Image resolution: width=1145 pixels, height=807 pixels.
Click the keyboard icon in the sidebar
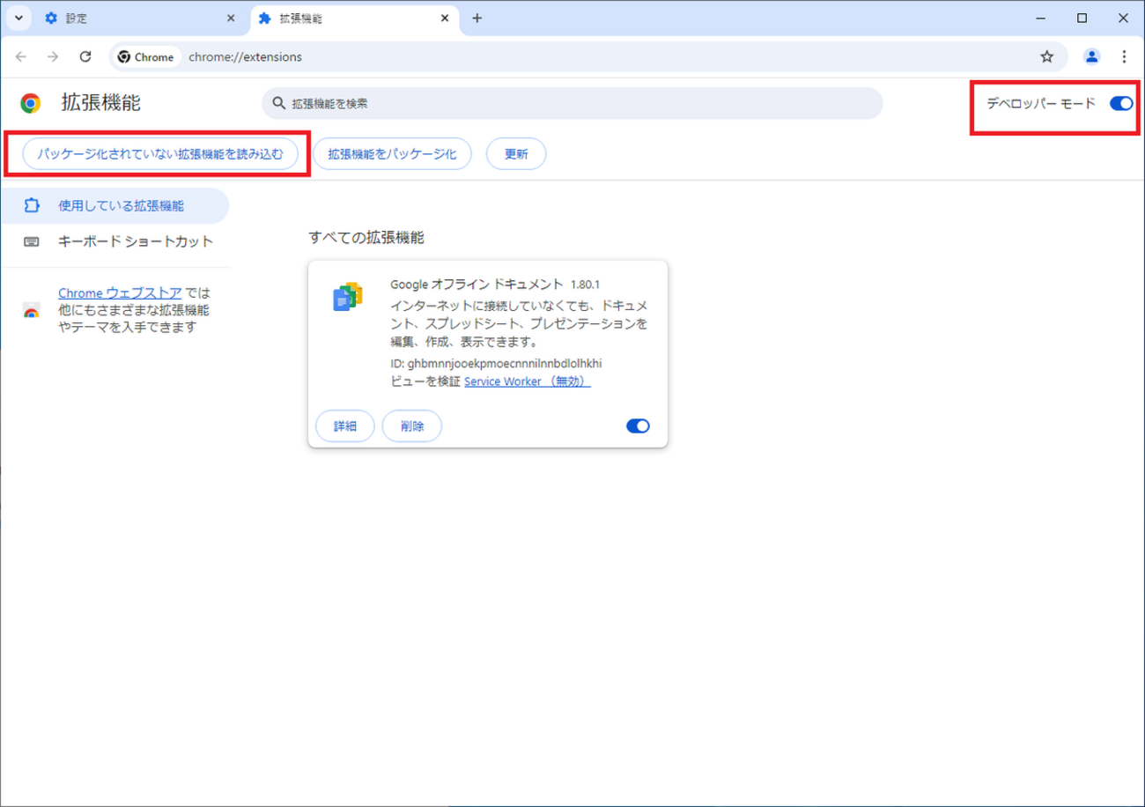click(32, 241)
